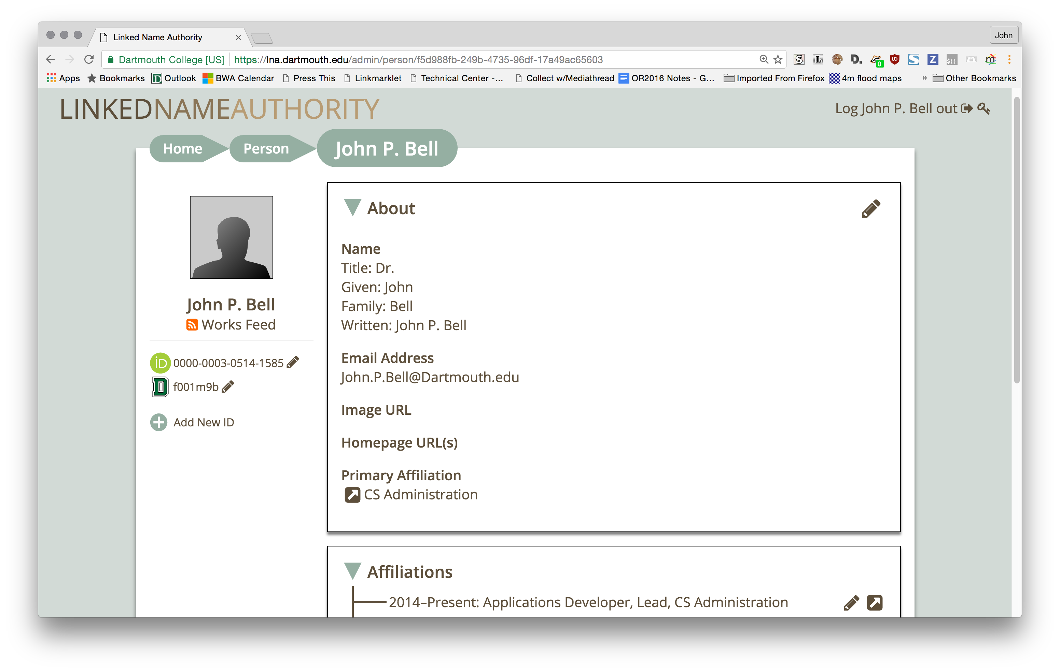Image resolution: width=1060 pixels, height=672 pixels.
Task: Close the Linked Name Authority tab
Action: point(238,38)
